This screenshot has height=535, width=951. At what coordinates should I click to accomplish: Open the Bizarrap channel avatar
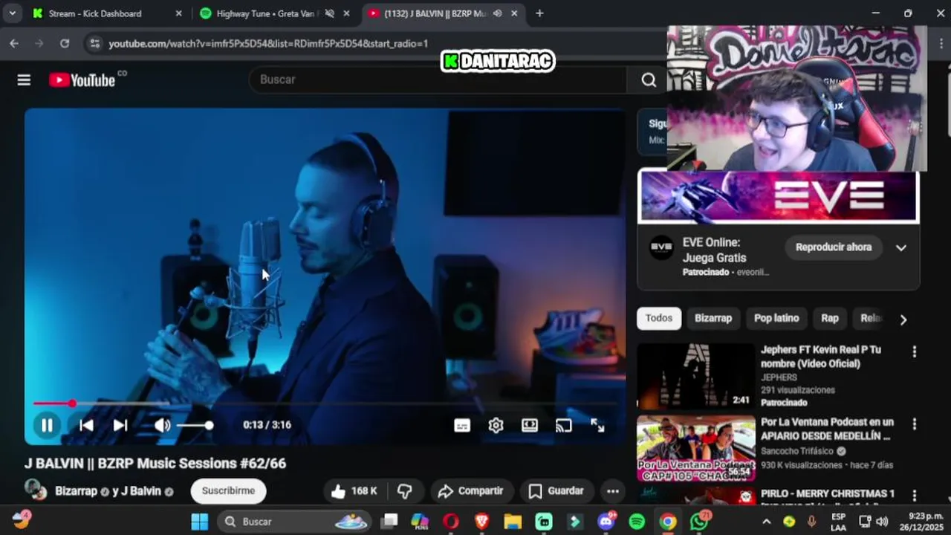click(34, 490)
